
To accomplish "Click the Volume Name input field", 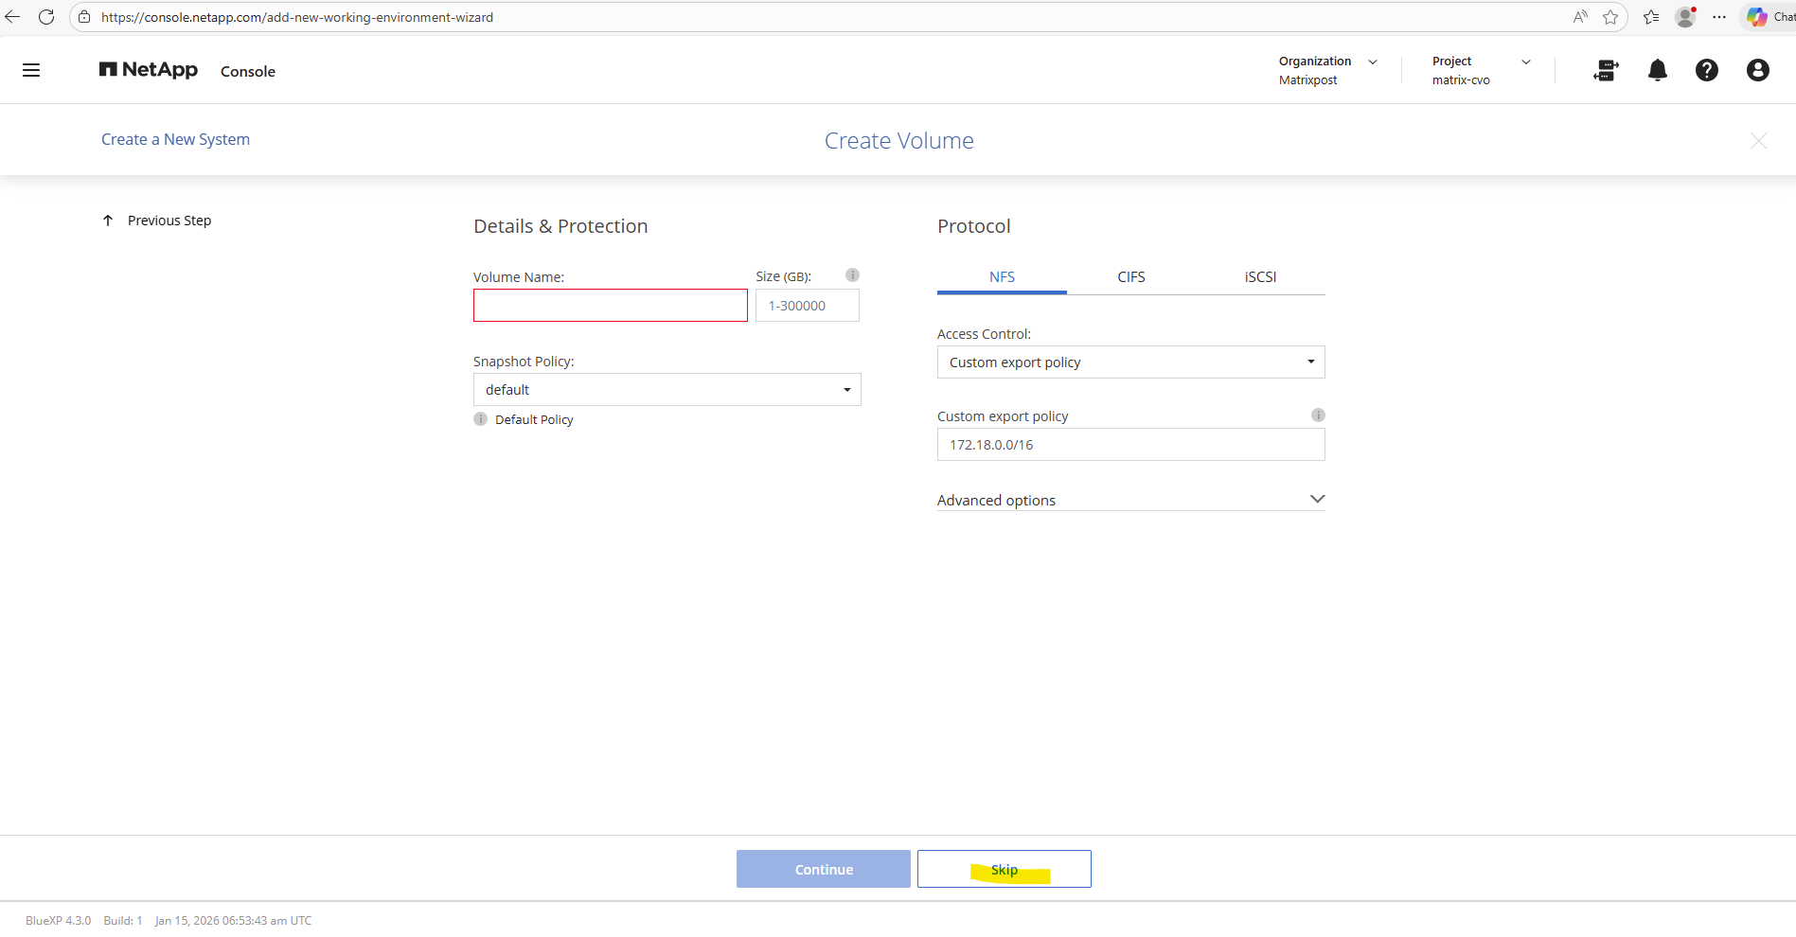I will 610,306.
